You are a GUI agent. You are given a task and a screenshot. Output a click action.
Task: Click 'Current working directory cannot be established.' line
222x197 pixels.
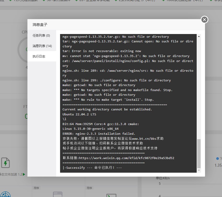coord(107,109)
